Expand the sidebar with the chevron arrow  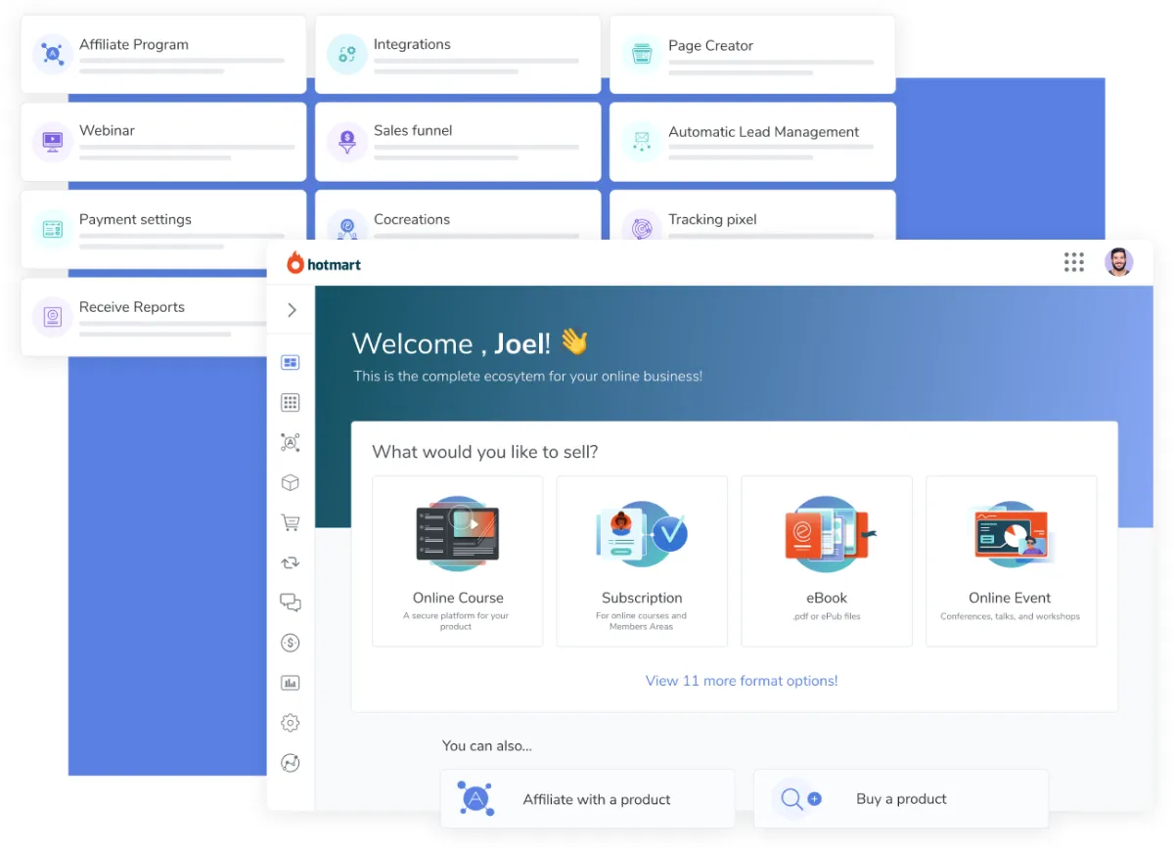point(291,310)
